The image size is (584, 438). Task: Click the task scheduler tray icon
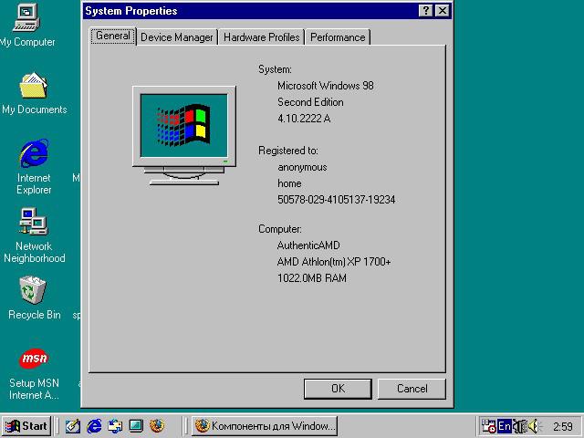pos(489,426)
